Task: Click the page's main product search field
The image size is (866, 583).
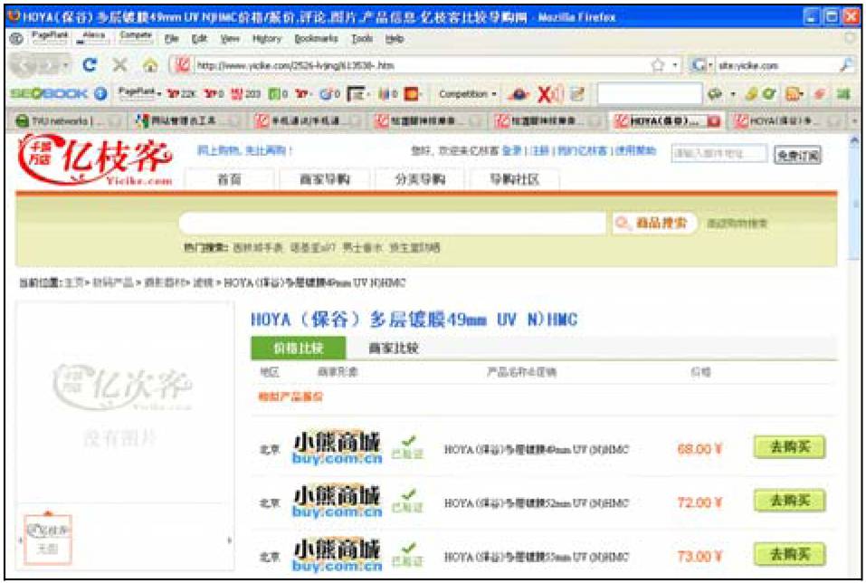Action: (393, 224)
